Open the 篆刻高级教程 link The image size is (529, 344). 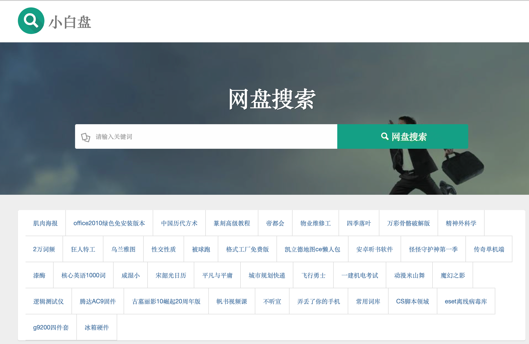(x=232, y=223)
